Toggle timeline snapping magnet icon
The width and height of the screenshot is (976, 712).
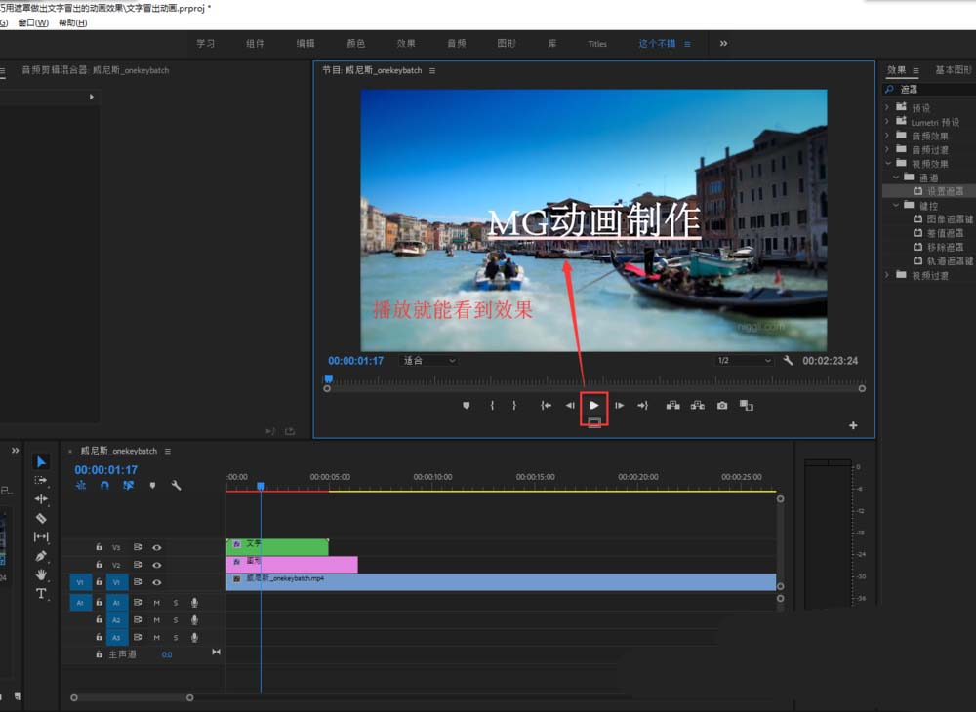click(104, 485)
